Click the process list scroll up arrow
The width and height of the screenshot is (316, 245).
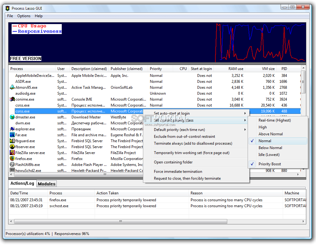[x=303, y=68]
